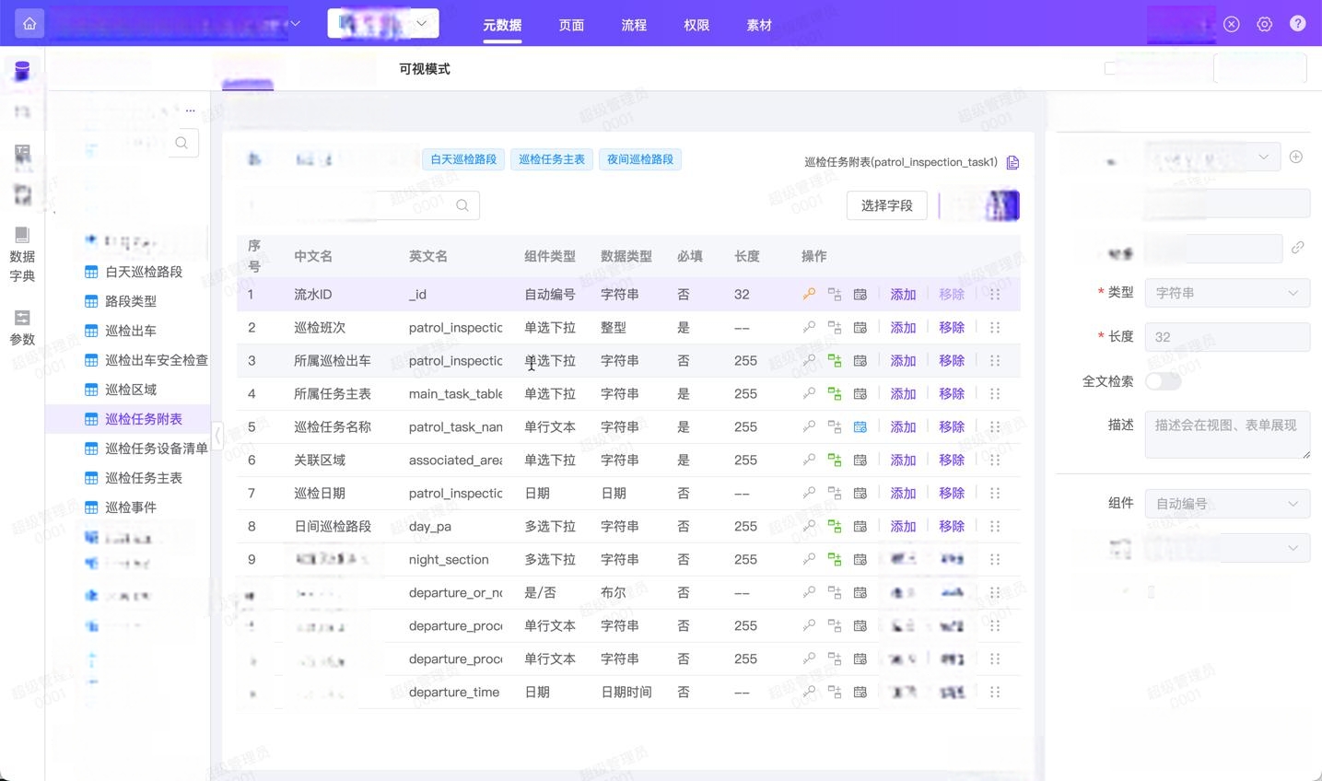The height and width of the screenshot is (781, 1322).
Task: Click the 夜间巡检路段 tag
Action: (x=640, y=159)
